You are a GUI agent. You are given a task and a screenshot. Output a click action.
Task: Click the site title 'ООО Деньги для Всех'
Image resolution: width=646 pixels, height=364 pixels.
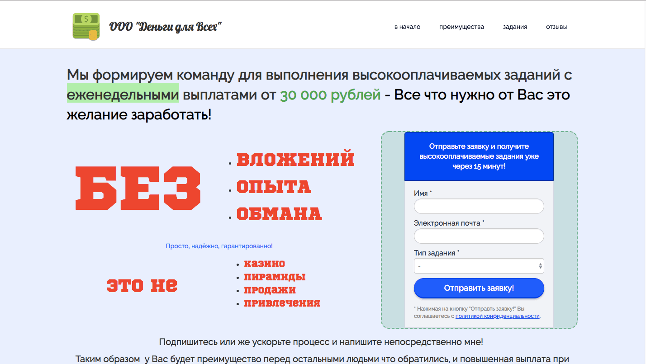[166, 26]
